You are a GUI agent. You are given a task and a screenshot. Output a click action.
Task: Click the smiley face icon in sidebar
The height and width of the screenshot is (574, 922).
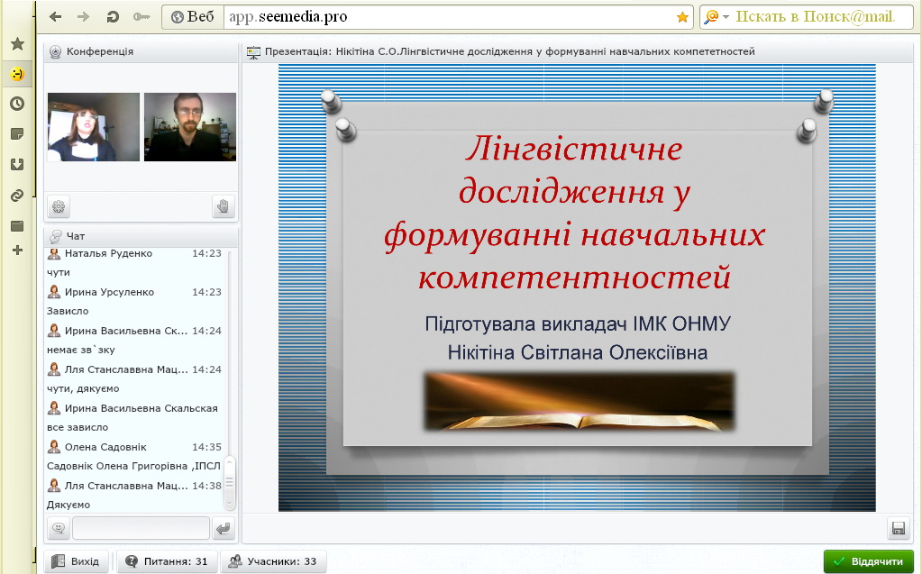coord(17,74)
